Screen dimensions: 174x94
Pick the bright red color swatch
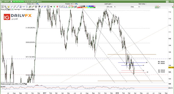click(x=79, y=7)
